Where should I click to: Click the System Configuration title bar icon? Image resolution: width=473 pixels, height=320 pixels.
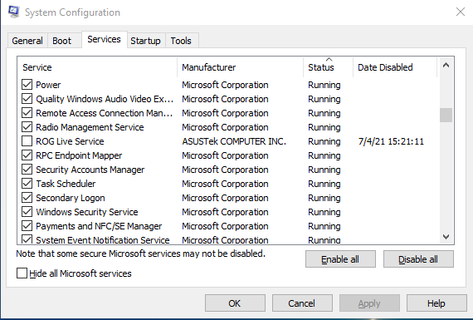(x=13, y=12)
